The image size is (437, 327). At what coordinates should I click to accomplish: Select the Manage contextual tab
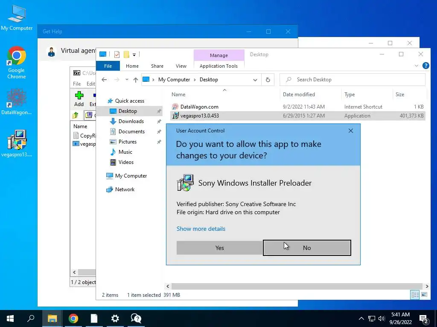point(219,55)
